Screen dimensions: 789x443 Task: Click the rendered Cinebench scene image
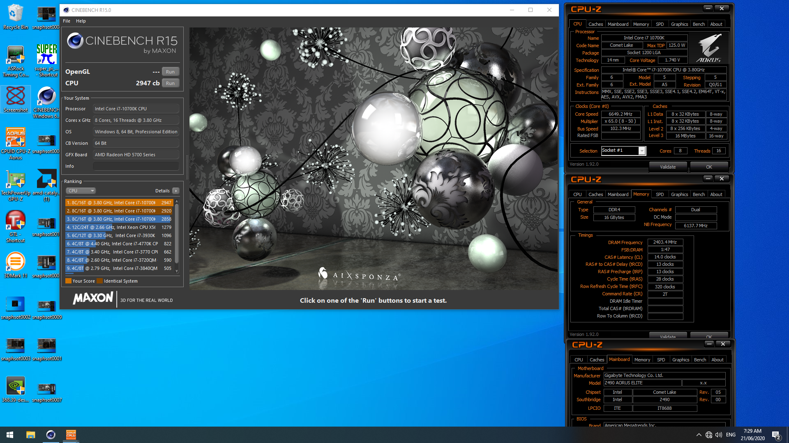point(374,159)
